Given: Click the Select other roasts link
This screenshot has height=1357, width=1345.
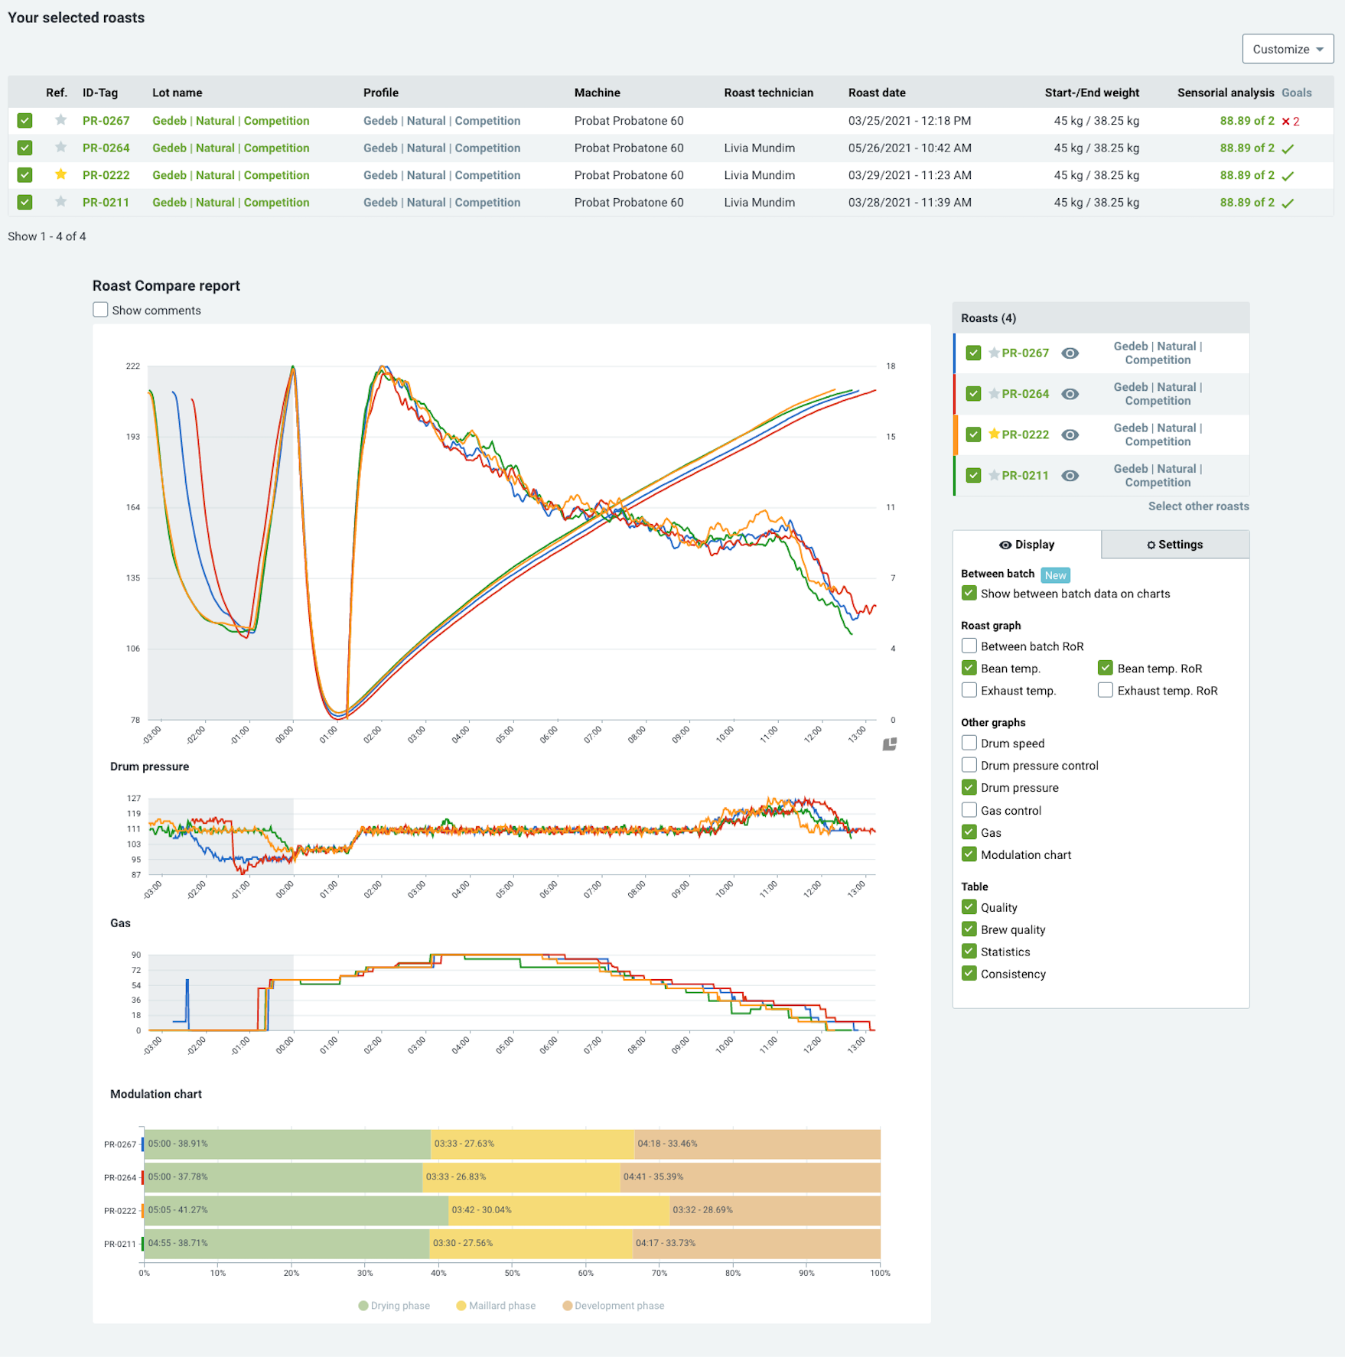Looking at the screenshot, I should point(1198,506).
